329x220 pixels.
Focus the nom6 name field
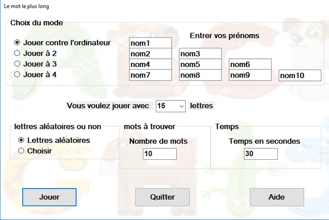pos(250,64)
